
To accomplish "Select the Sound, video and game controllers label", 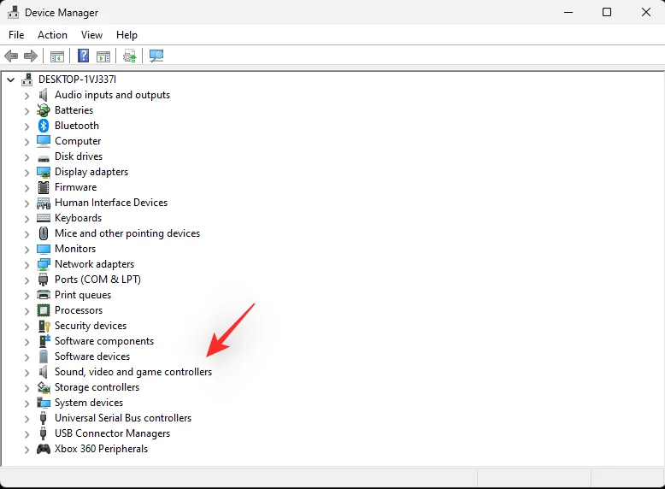I will tap(133, 372).
